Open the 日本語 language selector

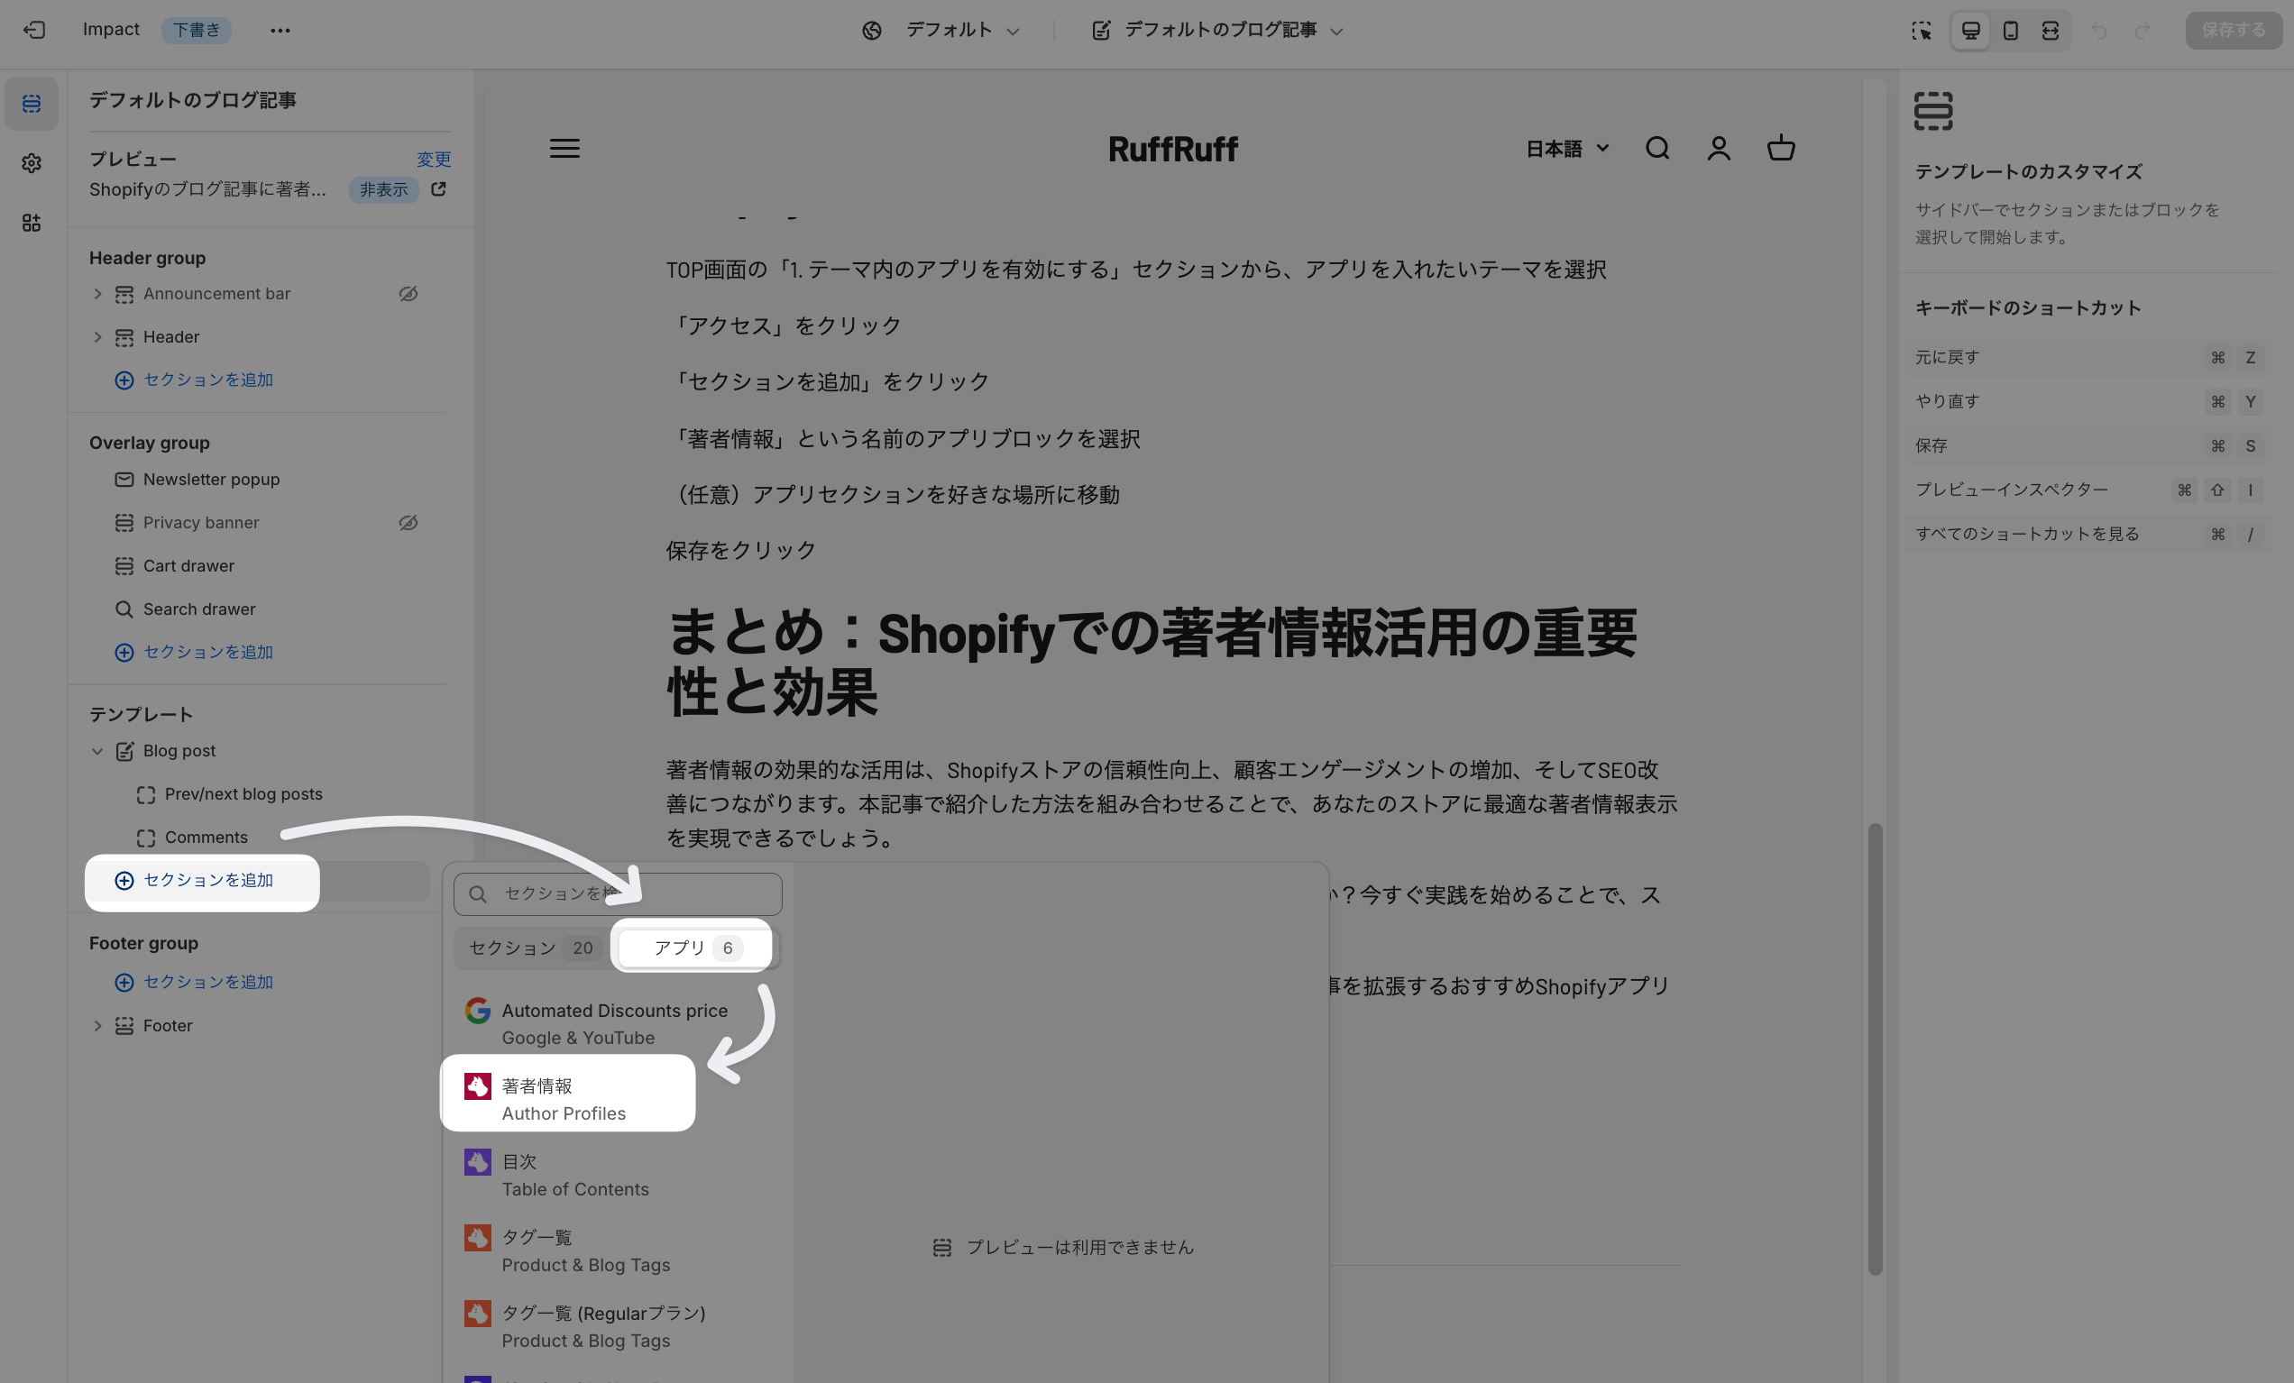click(1568, 148)
